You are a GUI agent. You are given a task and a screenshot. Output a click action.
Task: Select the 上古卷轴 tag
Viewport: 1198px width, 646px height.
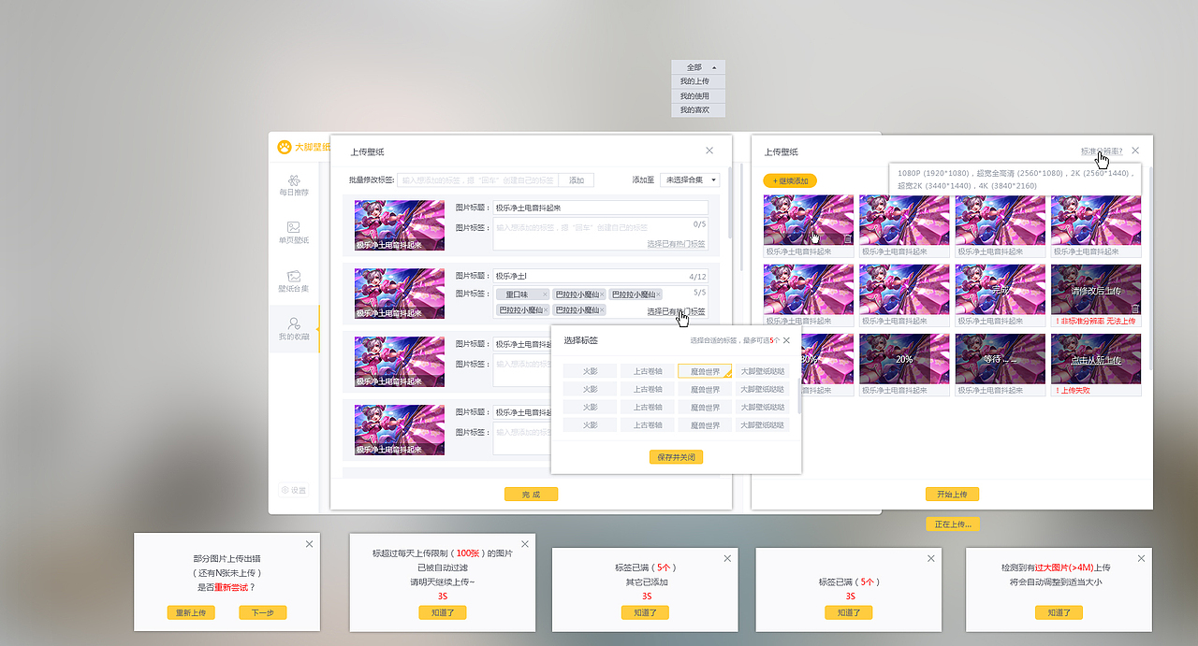[647, 370]
